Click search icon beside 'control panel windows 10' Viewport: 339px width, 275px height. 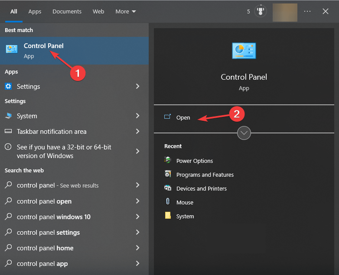tap(8, 217)
